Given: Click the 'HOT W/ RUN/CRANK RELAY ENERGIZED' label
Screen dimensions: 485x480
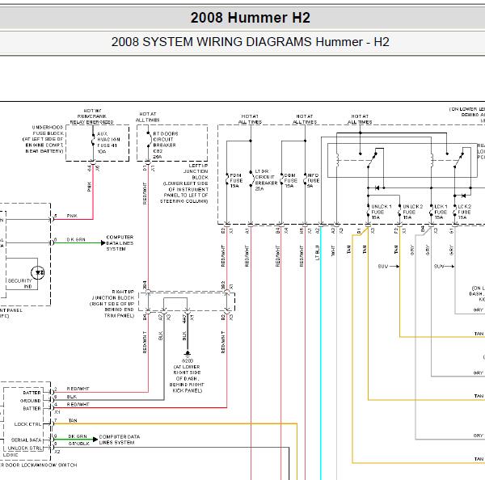Looking at the screenshot, I should click(92, 116).
